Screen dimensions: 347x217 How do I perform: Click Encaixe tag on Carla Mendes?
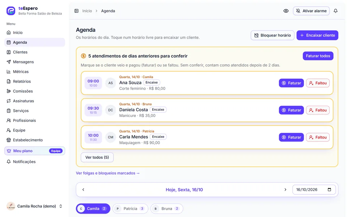(x=158, y=137)
